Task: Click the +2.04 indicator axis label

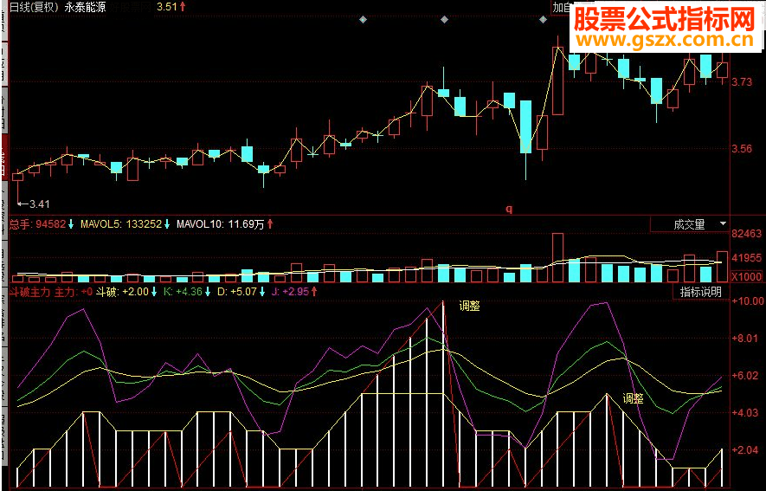Action: click(745, 450)
